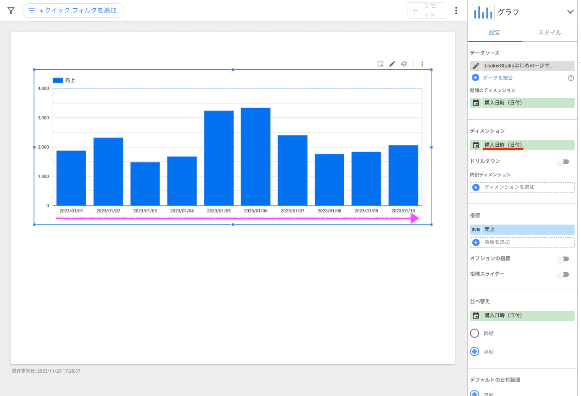Click the bar chart type icon
This screenshot has width=581, height=396.
(483, 12)
